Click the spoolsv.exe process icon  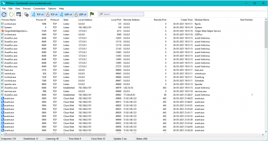click(x=2, y=84)
